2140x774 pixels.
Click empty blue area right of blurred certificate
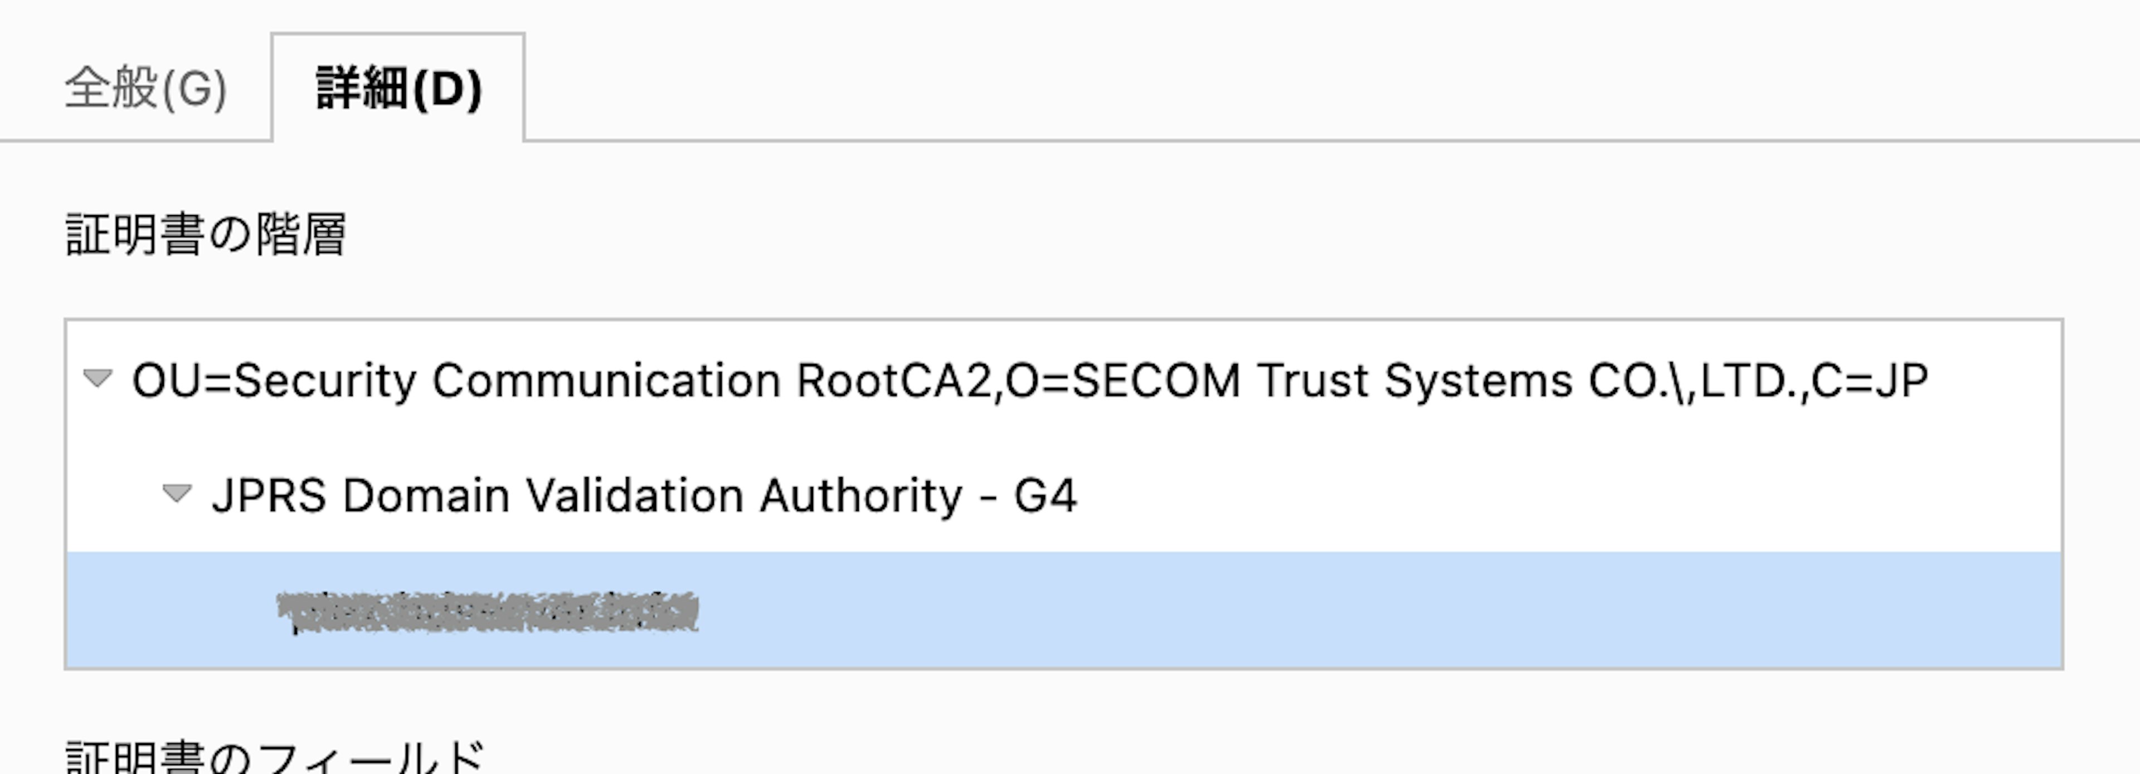(x=1371, y=610)
